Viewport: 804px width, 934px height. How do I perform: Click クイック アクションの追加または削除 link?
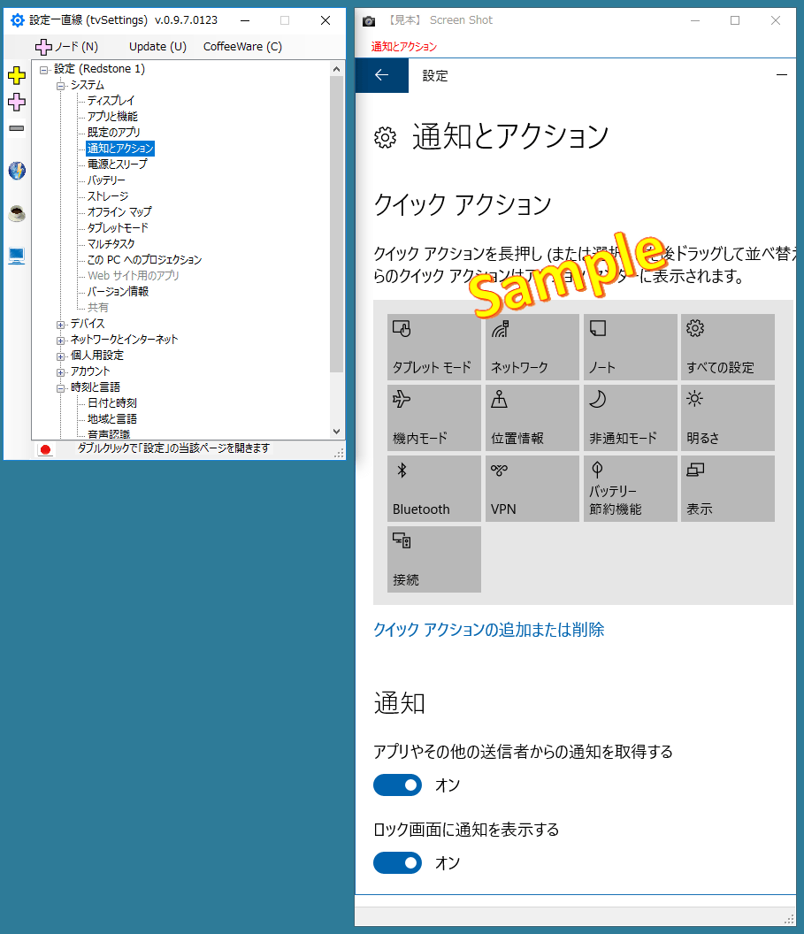tap(489, 630)
